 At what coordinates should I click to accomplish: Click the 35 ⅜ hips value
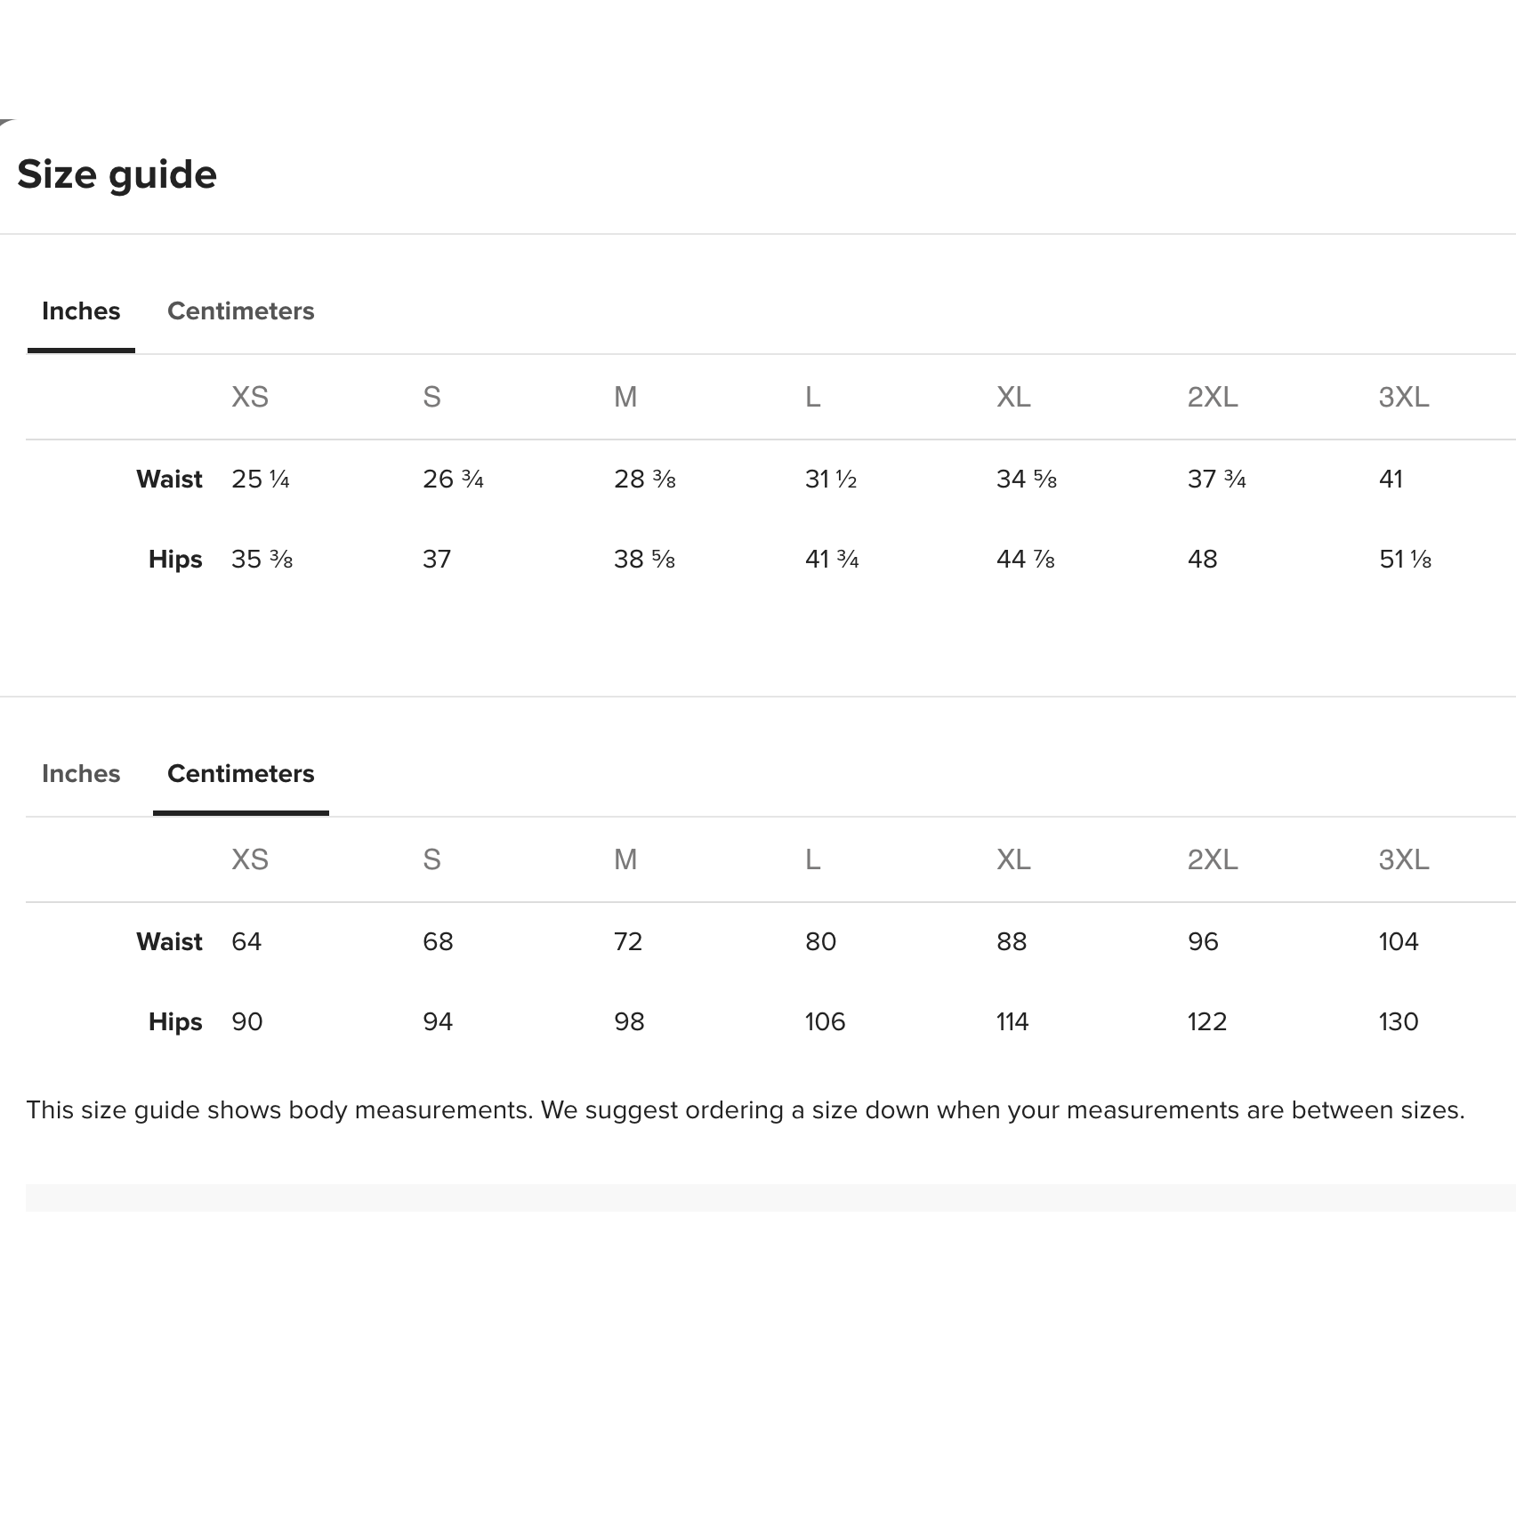[x=262, y=560]
